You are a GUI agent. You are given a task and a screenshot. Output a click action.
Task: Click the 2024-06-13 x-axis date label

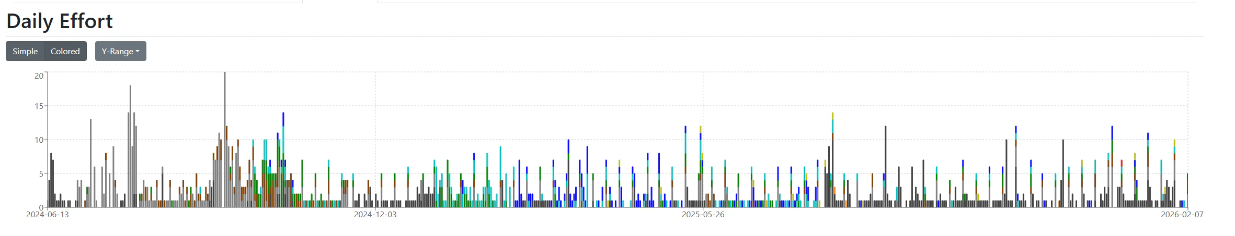tap(48, 215)
